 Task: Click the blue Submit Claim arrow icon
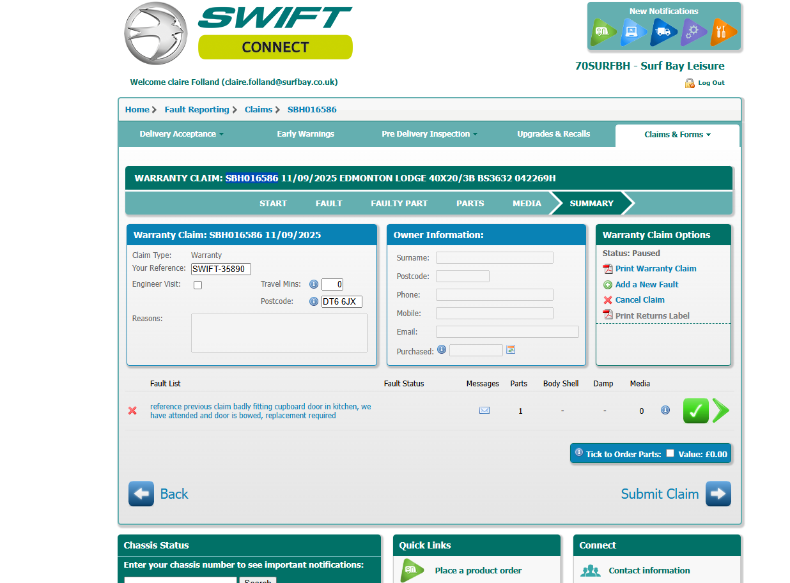pos(718,494)
